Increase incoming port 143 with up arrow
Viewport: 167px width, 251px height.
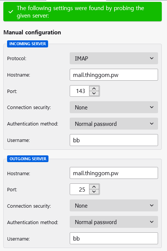(94, 89)
